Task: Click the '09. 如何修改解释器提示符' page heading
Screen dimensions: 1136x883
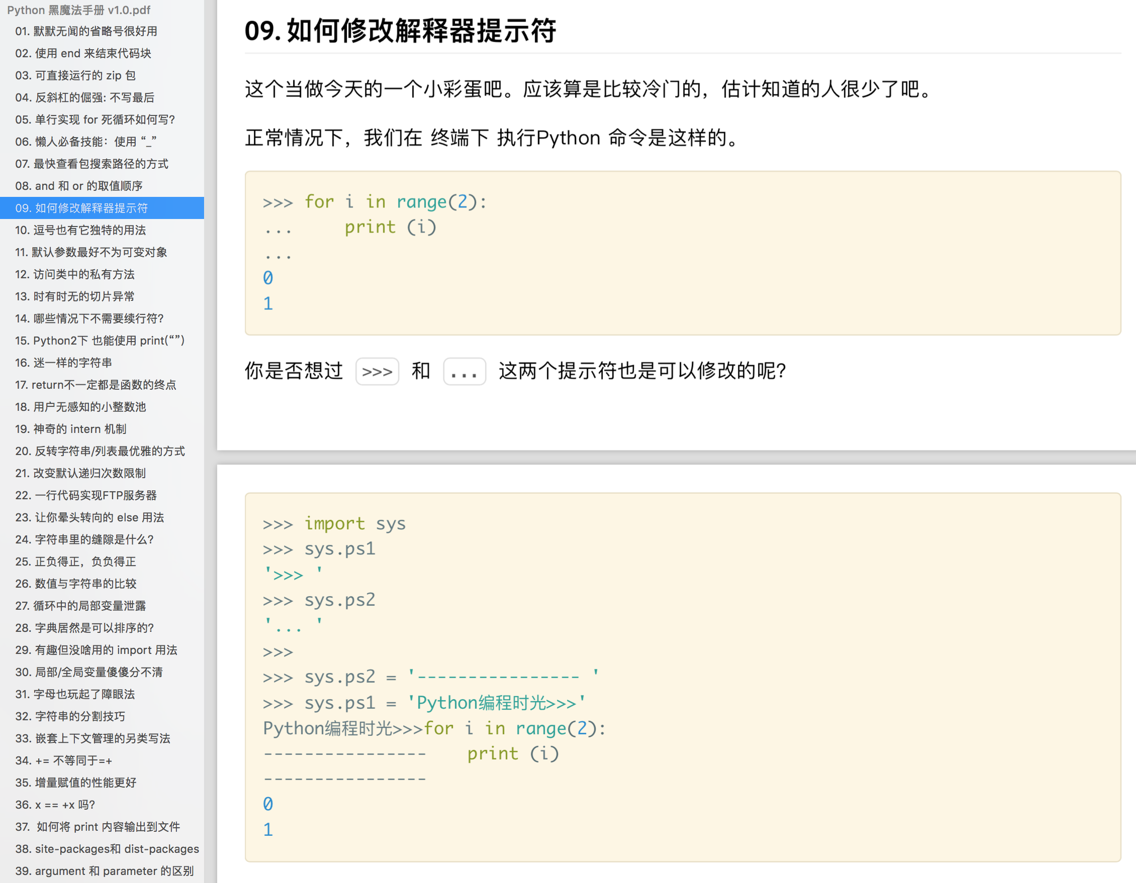Action: pyautogui.click(x=400, y=30)
